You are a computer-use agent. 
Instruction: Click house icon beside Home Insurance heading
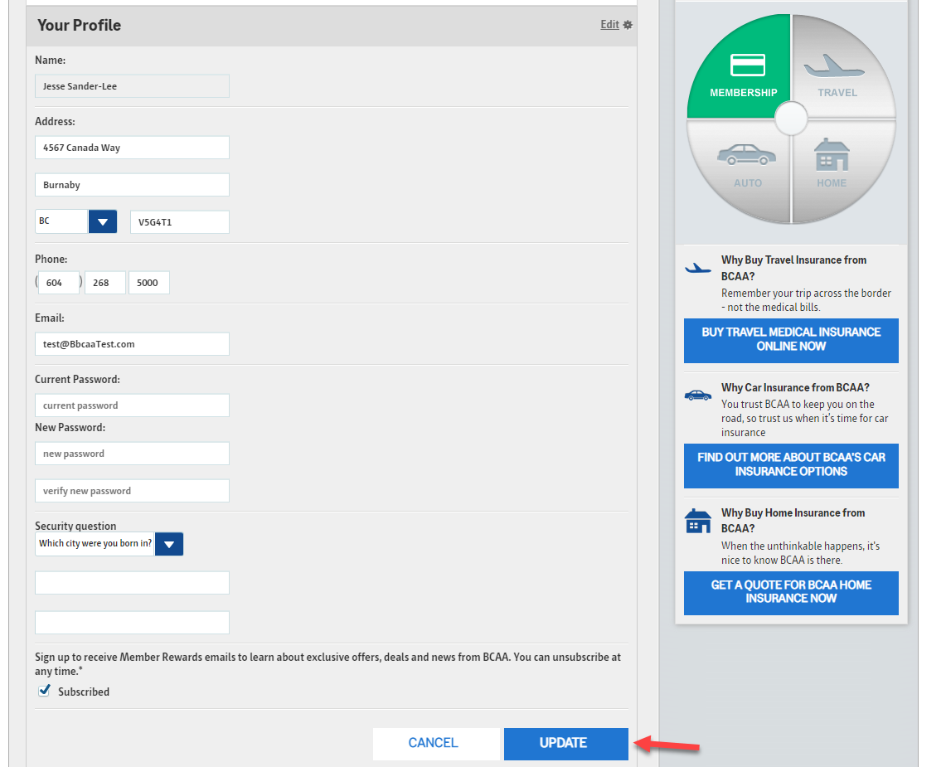point(698,522)
